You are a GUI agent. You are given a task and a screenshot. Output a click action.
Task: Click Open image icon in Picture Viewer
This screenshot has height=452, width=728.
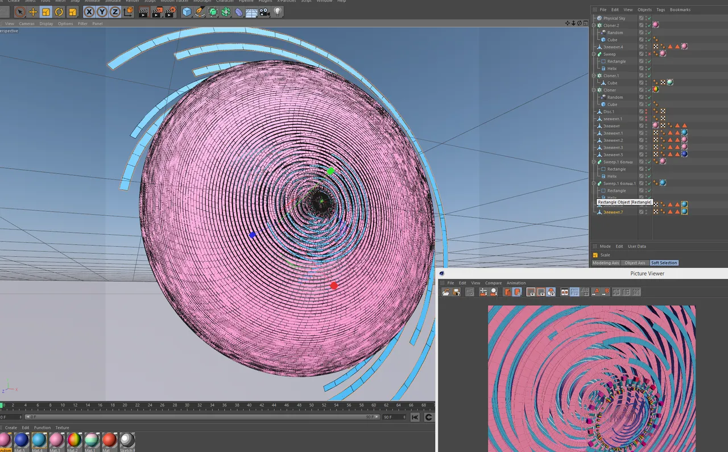(x=446, y=292)
